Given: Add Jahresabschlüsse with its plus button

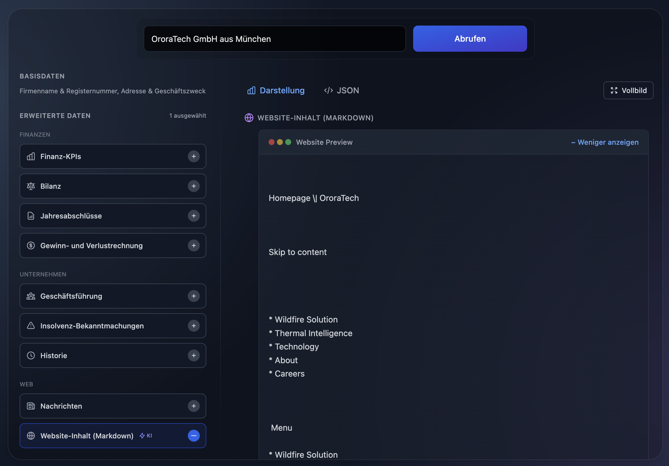Looking at the screenshot, I should tap(194, 216).
